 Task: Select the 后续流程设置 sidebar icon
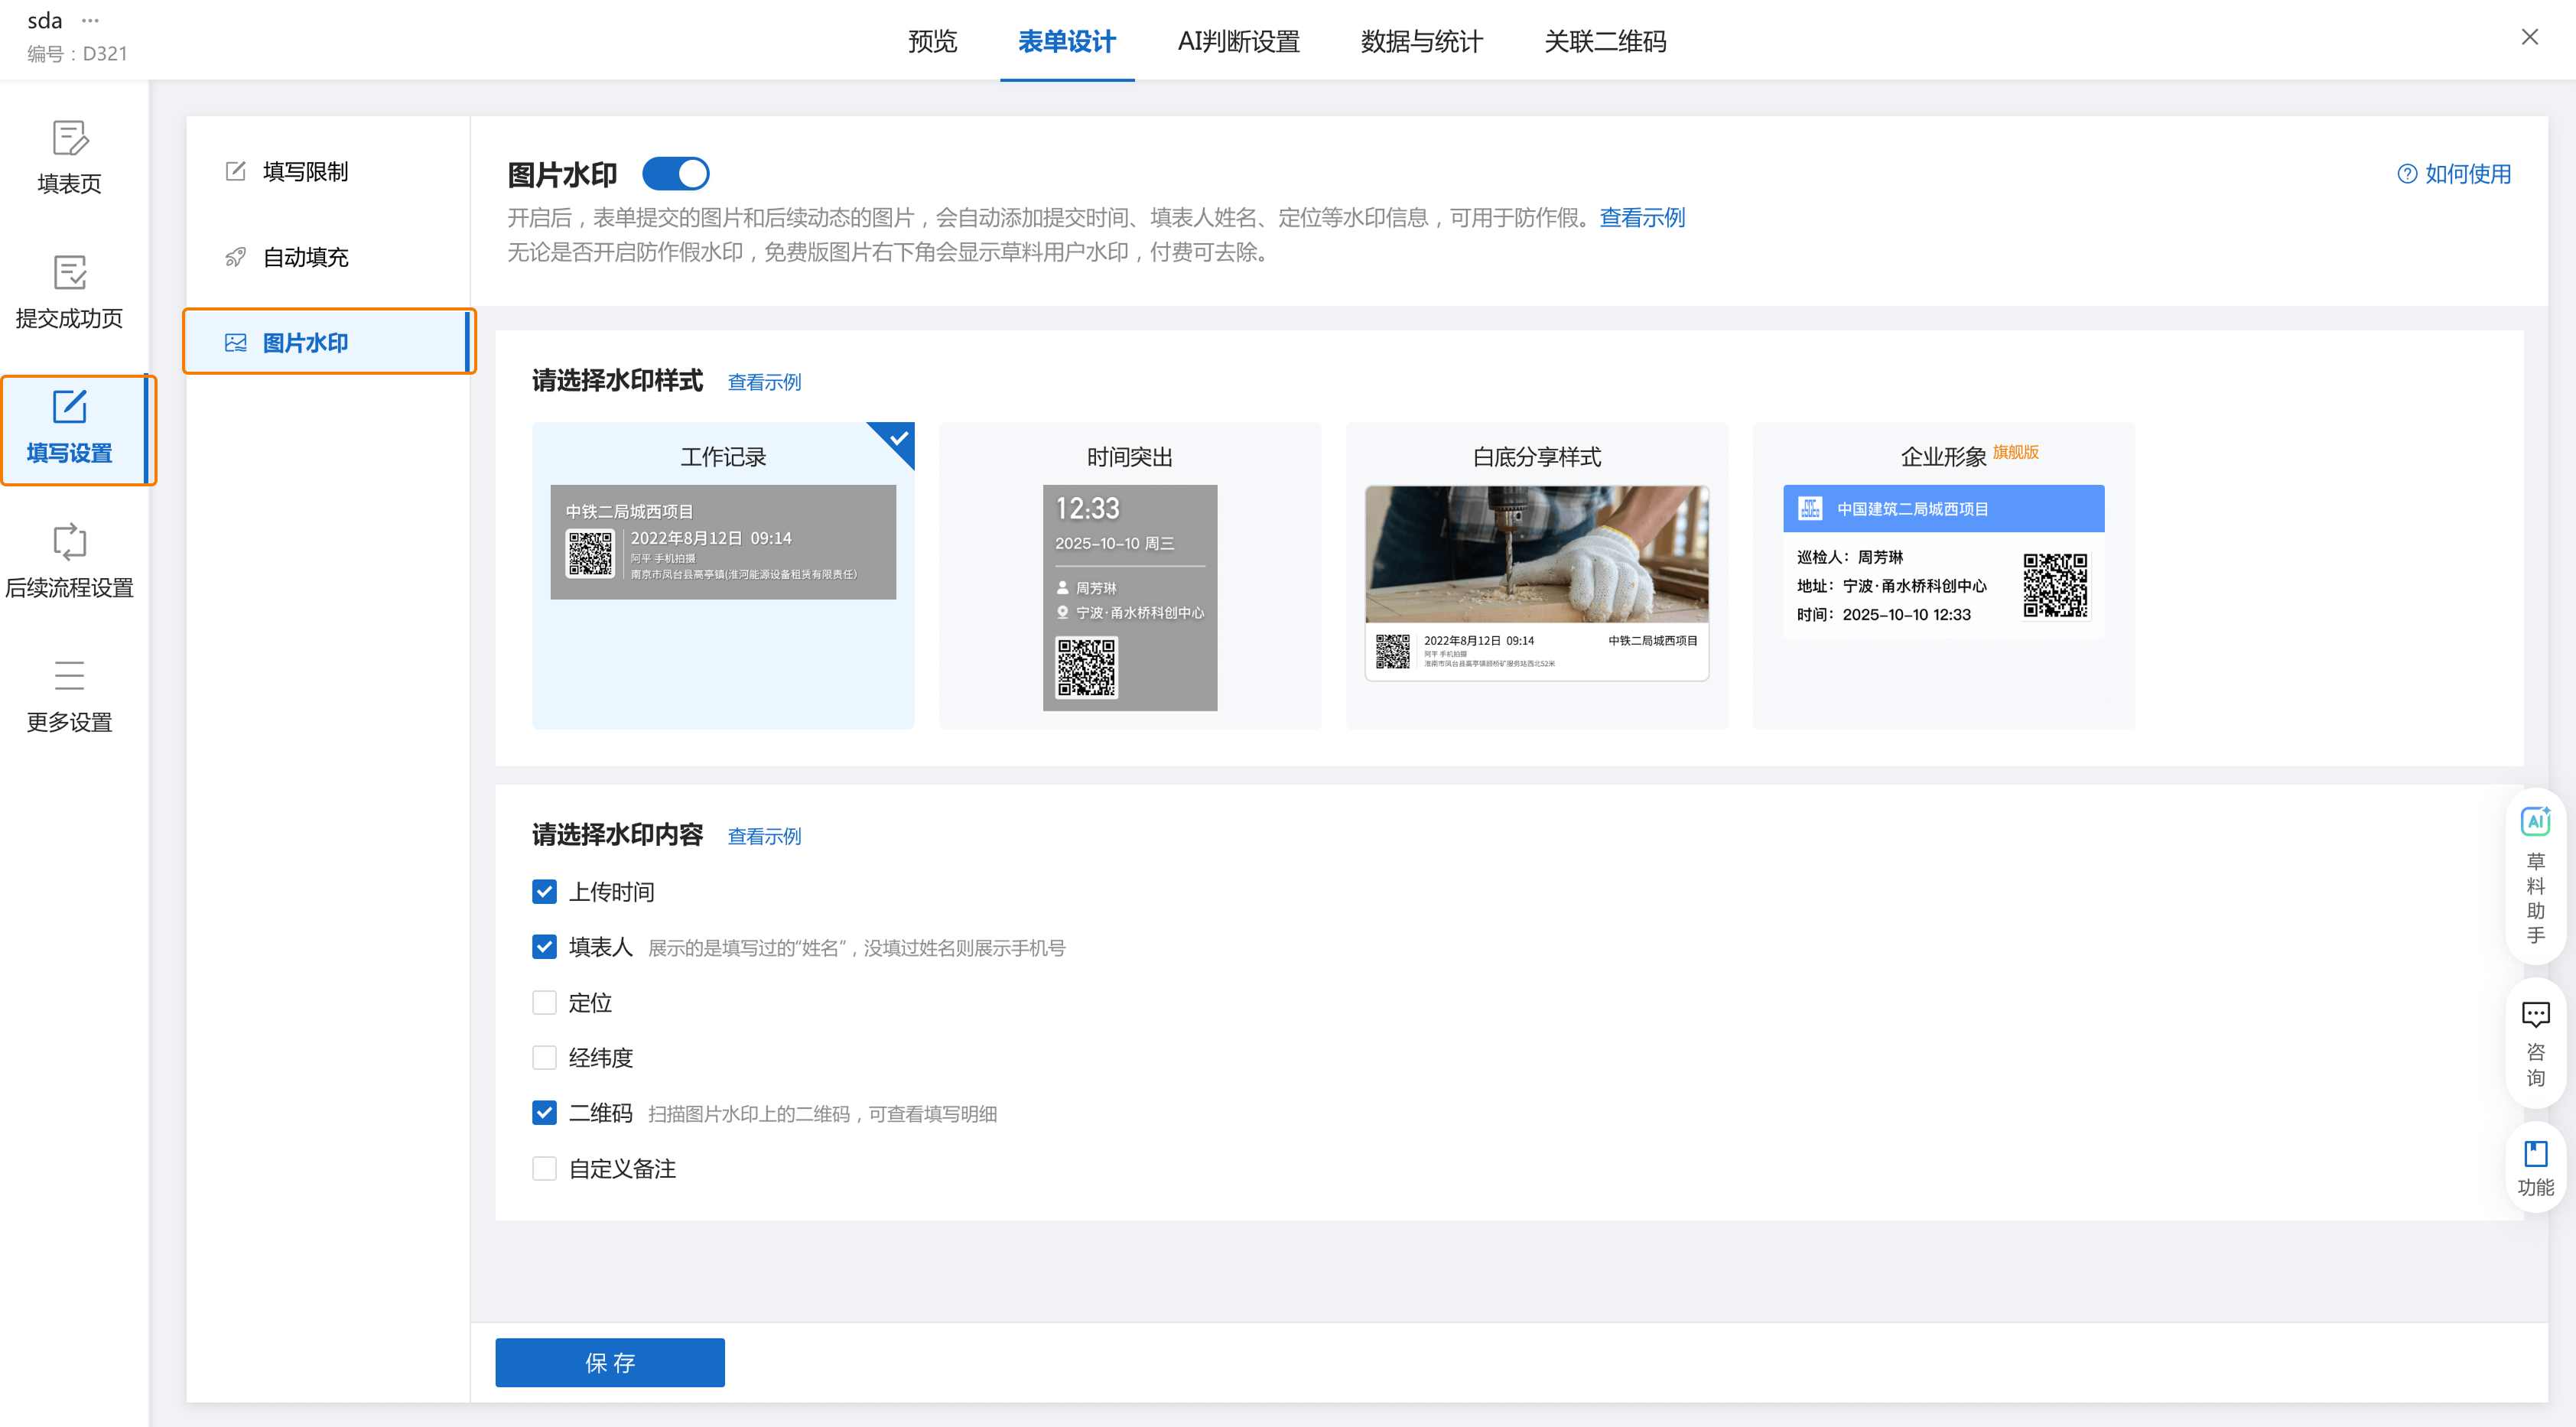point(69,542)
